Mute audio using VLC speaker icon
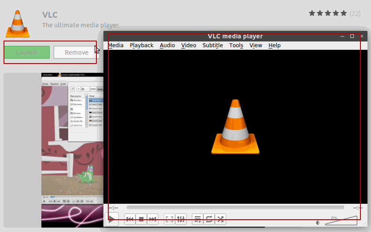 pyautogui.click(x=318, y=223)
